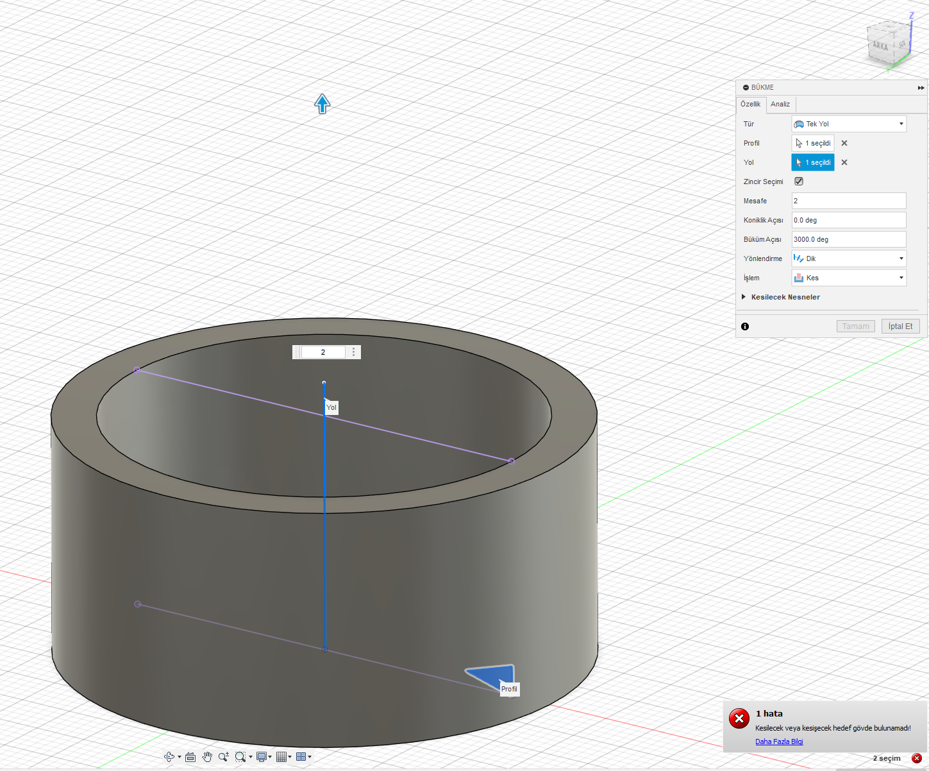Click the Viewports layout icon
929x771 pixels.
(x=301, y=757)
